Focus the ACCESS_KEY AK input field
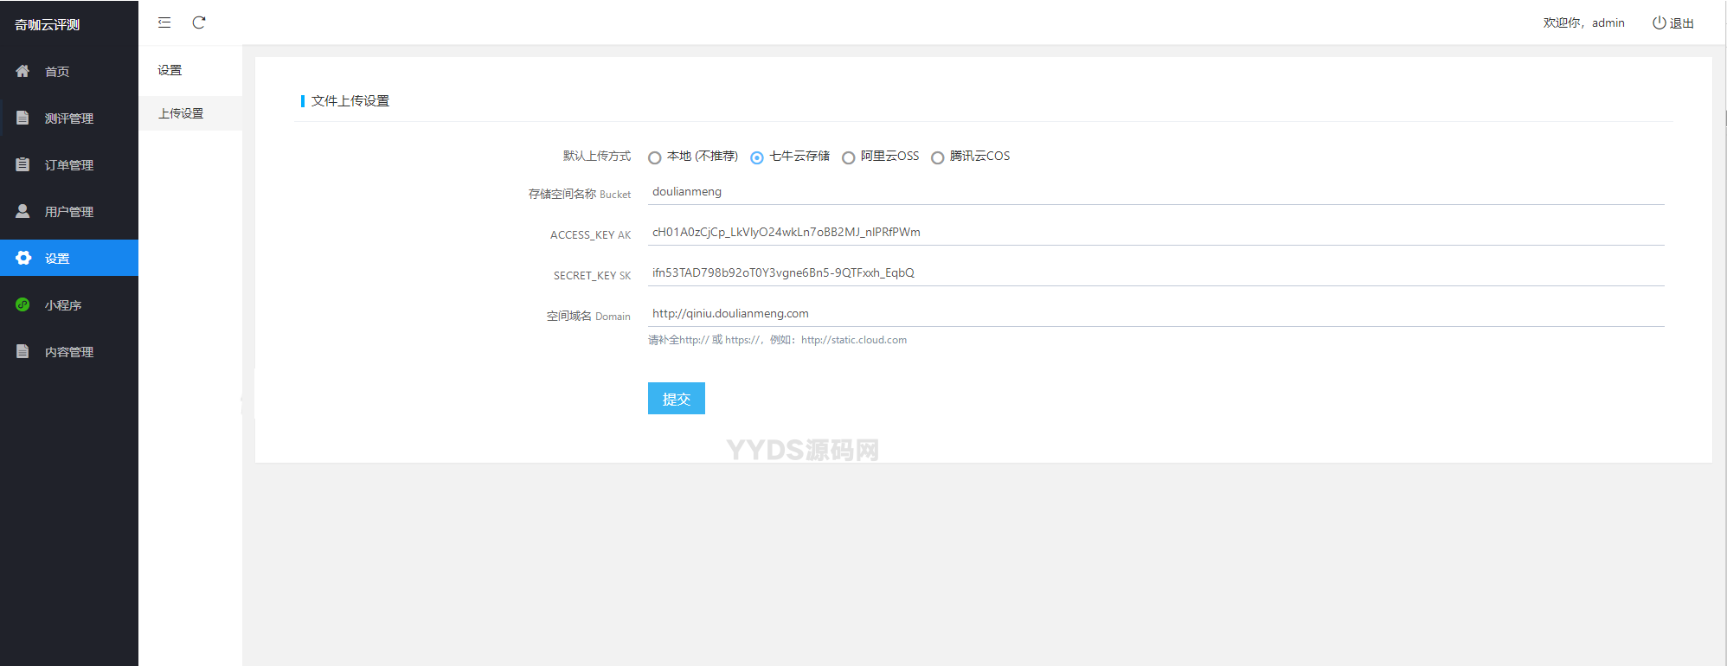 (x=1155, y=233)
